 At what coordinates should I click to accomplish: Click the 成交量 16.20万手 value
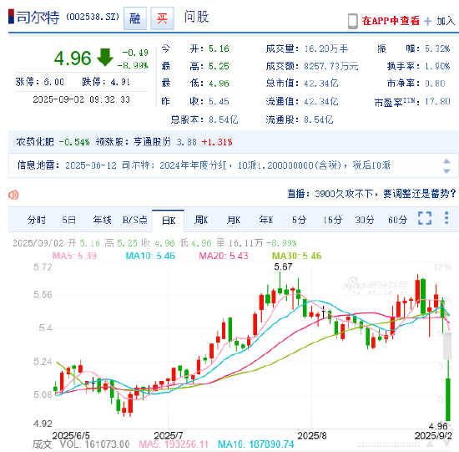point(325,48)
